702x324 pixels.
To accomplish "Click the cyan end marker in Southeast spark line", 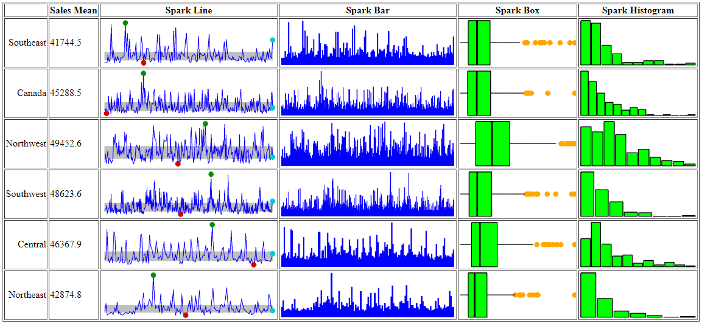I will coord(273,40).
